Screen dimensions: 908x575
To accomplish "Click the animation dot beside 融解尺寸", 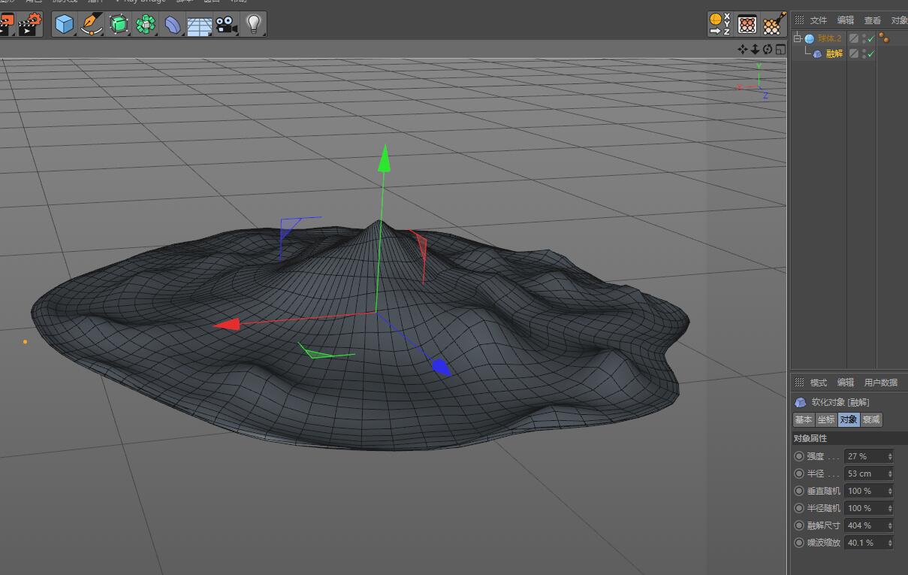I will (x=799, y=525).
